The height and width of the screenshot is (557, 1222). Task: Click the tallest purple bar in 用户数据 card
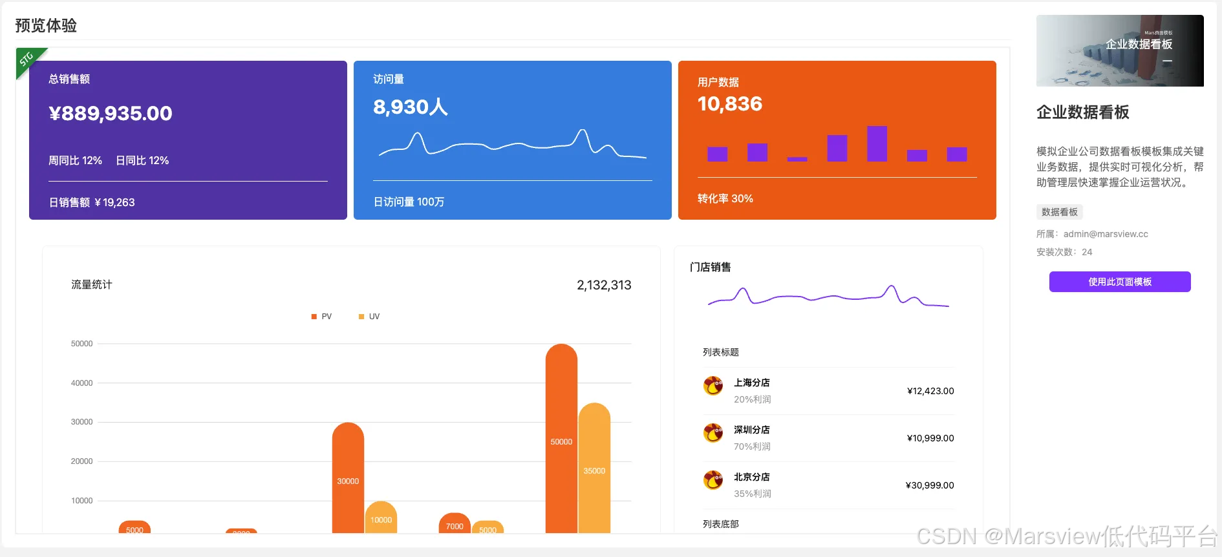tap(877, 143)
